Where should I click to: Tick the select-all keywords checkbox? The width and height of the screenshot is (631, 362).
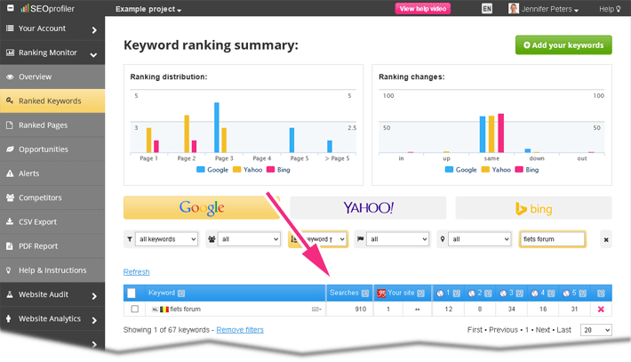tap(132, 293)
